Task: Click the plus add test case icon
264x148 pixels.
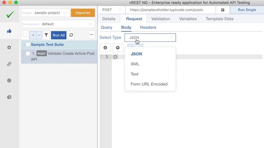Action: (x=33, y=35)
